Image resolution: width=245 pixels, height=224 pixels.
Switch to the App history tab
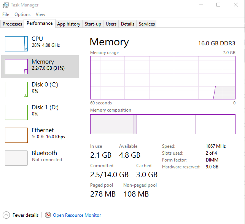(x=68, y=24)
